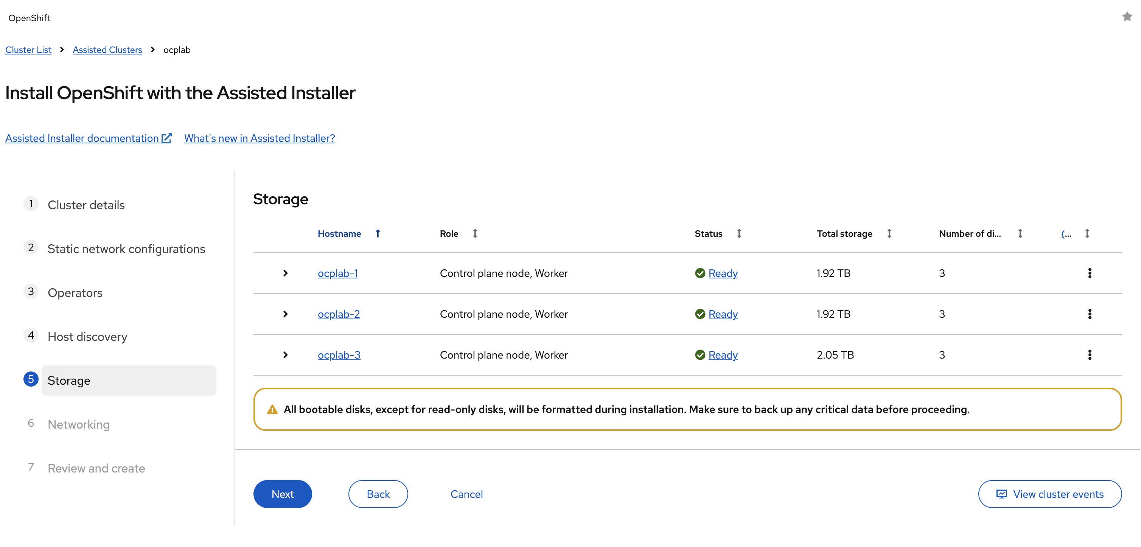Open kebab menu for ocplab-3 row
Viewport: 1141px width, 547px height.
click(1089, 355)
